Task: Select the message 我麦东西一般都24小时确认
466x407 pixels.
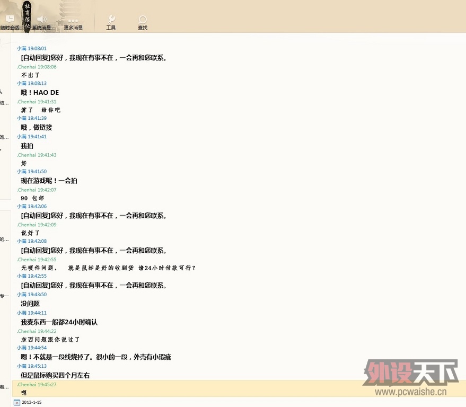Action: pos(59,322)
